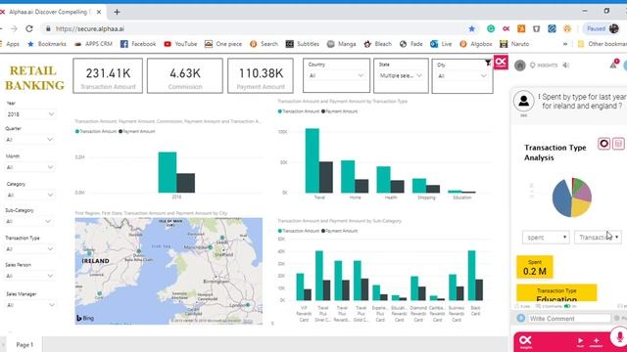
Task: Open the City slicer dropdown
Action: (x=462, y=76)
